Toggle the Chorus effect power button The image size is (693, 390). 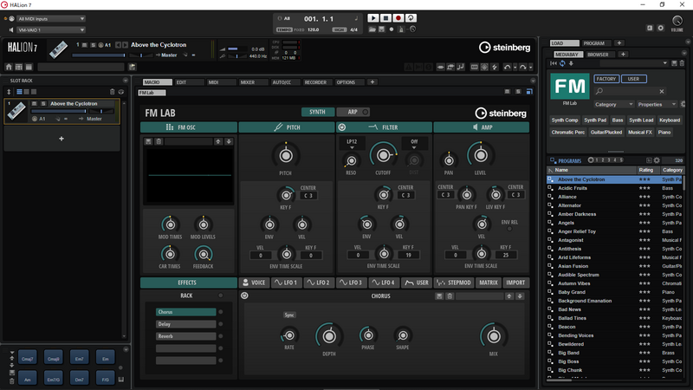[x=244, y=296]
